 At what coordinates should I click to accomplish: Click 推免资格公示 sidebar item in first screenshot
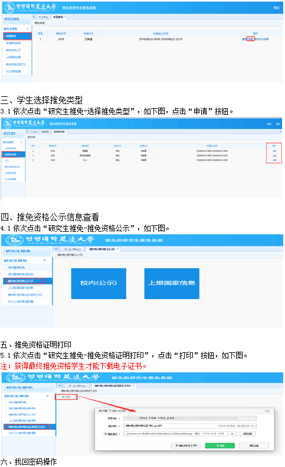tap(14, 50)
